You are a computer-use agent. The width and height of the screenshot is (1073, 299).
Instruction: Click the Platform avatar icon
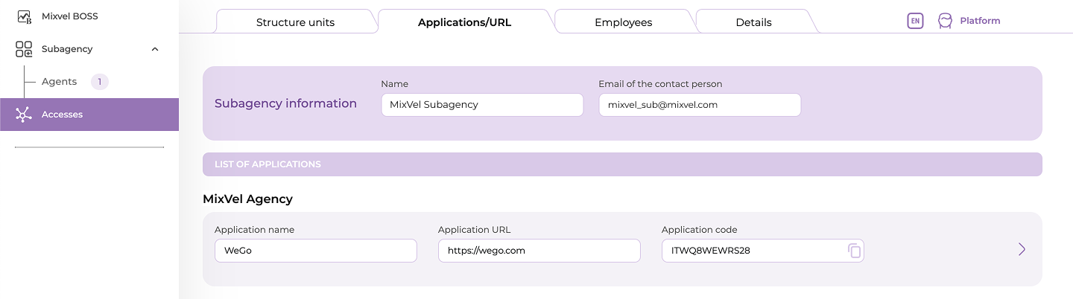click(945, 21)
